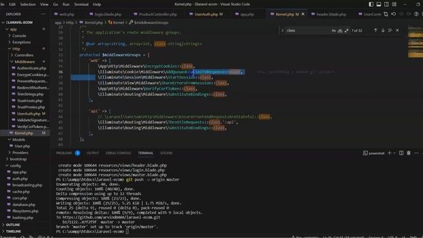
Task: Open the Explorer more actions ellipsis
Action: [43, 14]
